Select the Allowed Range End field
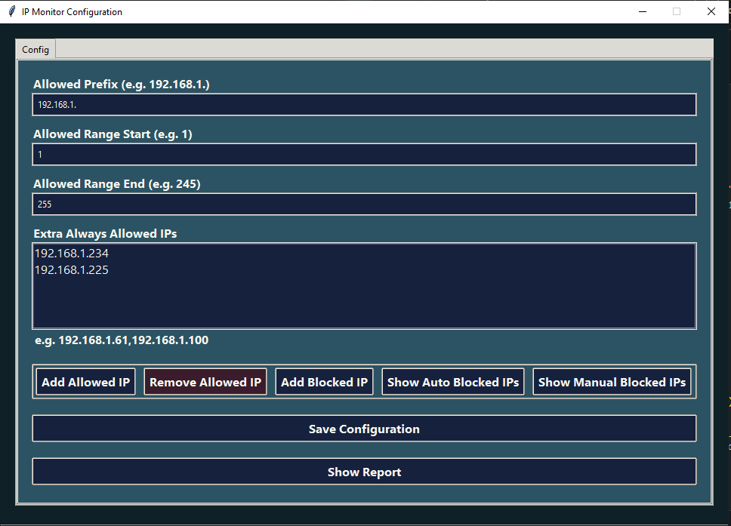This screenshot has width=731, height=526. [364, 205]
